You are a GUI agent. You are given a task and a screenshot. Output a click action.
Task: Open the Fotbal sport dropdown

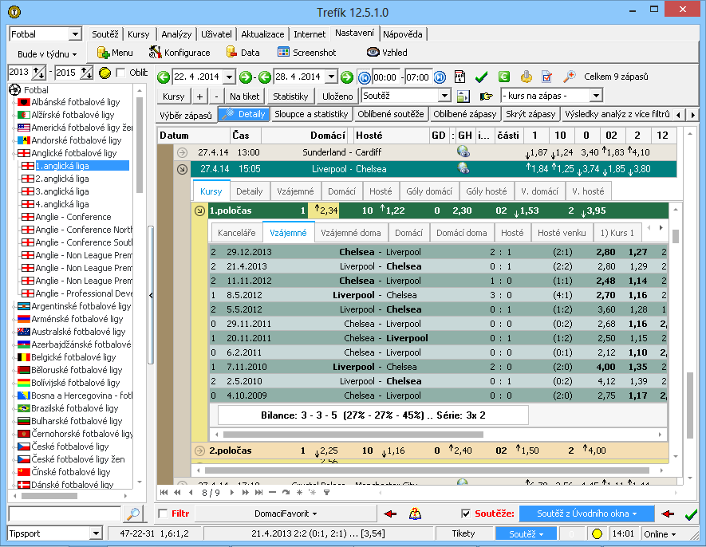point(75,34)
